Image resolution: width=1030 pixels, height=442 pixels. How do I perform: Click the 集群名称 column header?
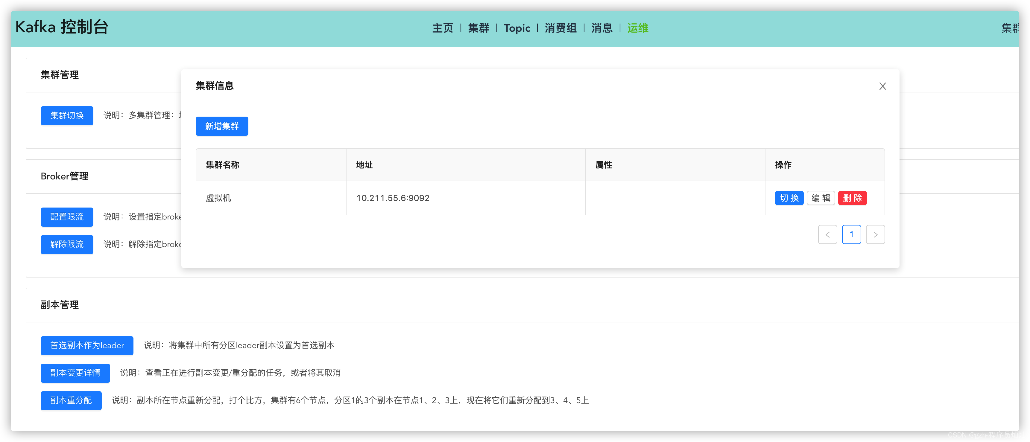(x=271, y=165)
